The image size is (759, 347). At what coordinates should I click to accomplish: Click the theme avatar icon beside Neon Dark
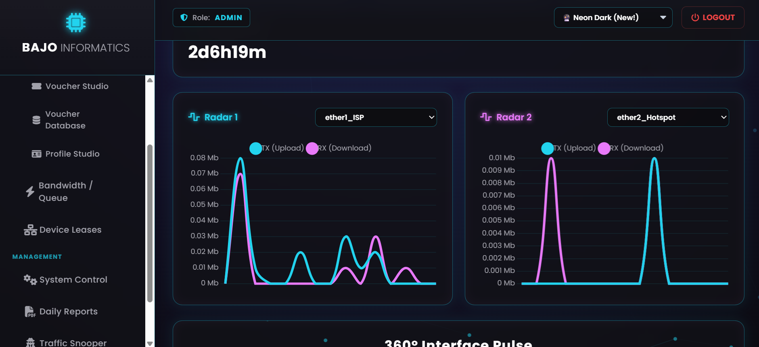coord(567,18)
